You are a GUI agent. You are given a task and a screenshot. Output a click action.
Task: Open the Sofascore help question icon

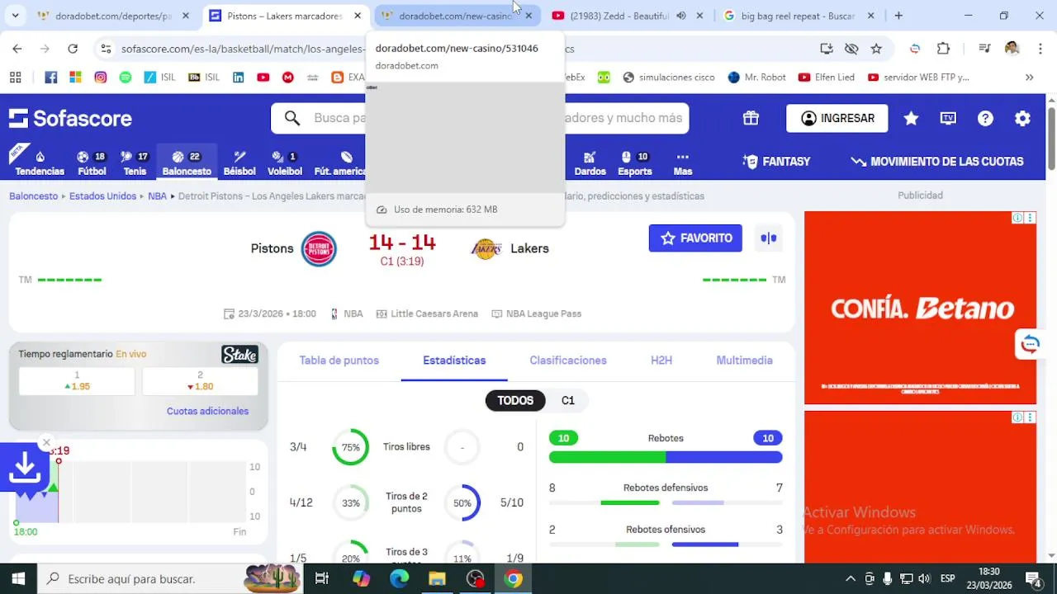click(x=985, y=118)
